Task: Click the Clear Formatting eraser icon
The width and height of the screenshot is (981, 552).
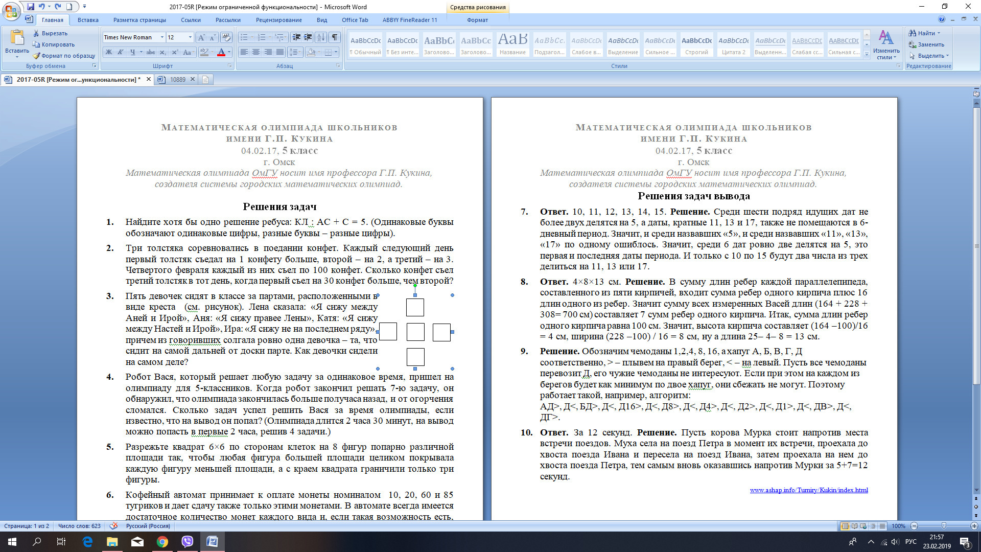Action: tap(227, 37)
